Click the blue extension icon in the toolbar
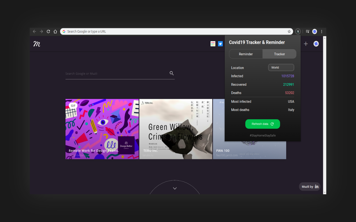Viewport: 356px width, 222px height. [x=315, y=32]
